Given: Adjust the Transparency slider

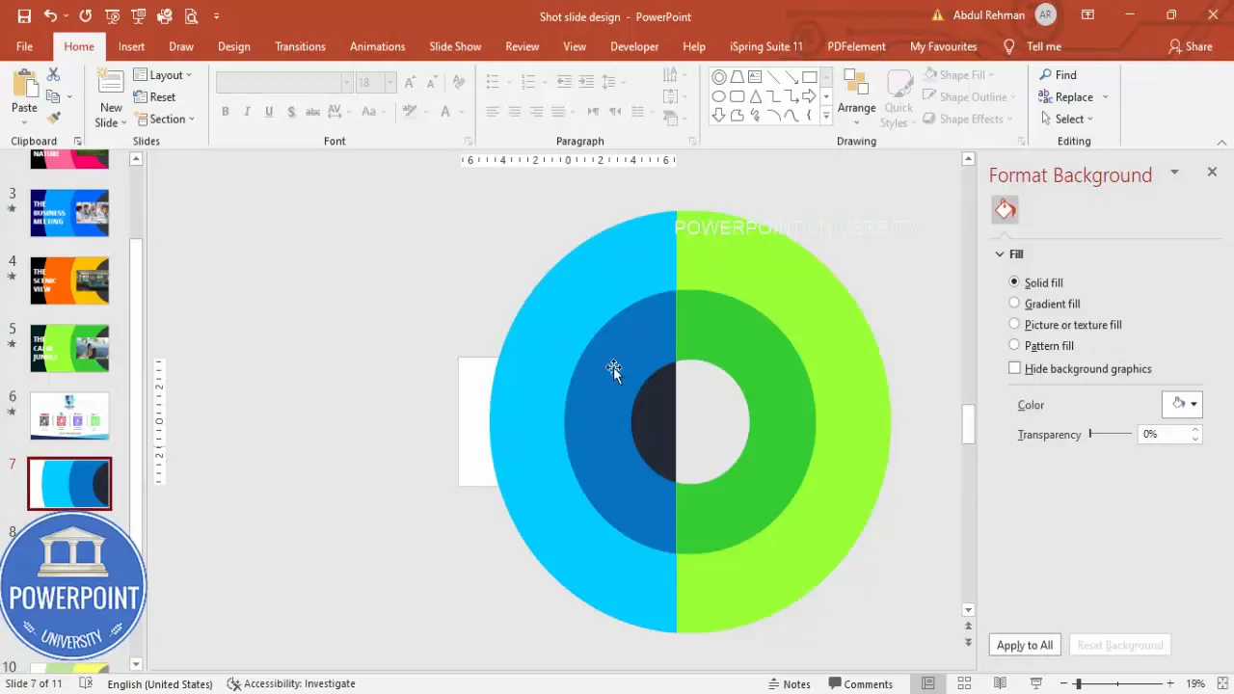Looking at the screenshot, I should coord(1110,434).
